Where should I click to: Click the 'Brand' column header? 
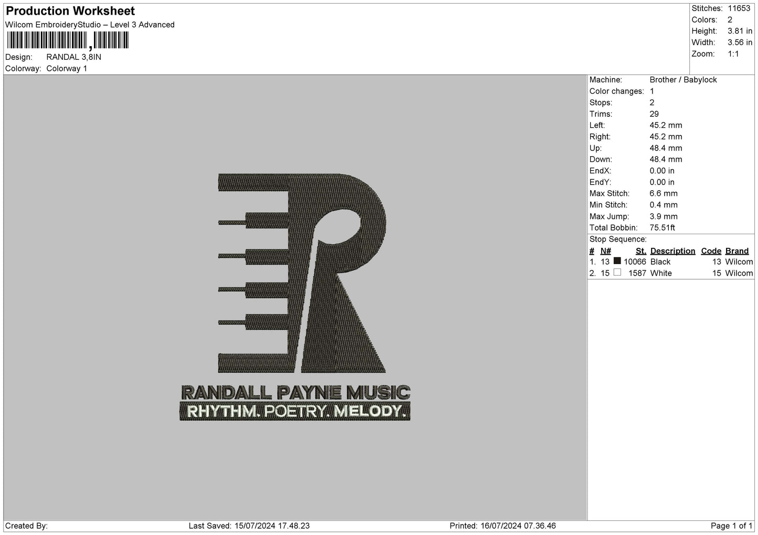737,251
